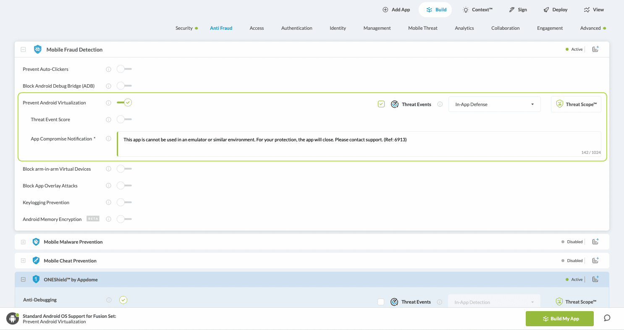Check the Anti-Debugging Threat Events checkbox

point(381,302)
